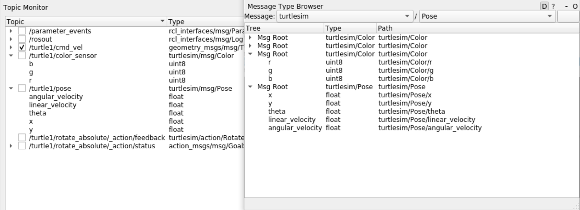Image resolution: width=580 pixels, height=210 pixels.
Task: Enable the /turtle1/pose topic checkbox
Action: pyautogui.click(x=22, y=88)
